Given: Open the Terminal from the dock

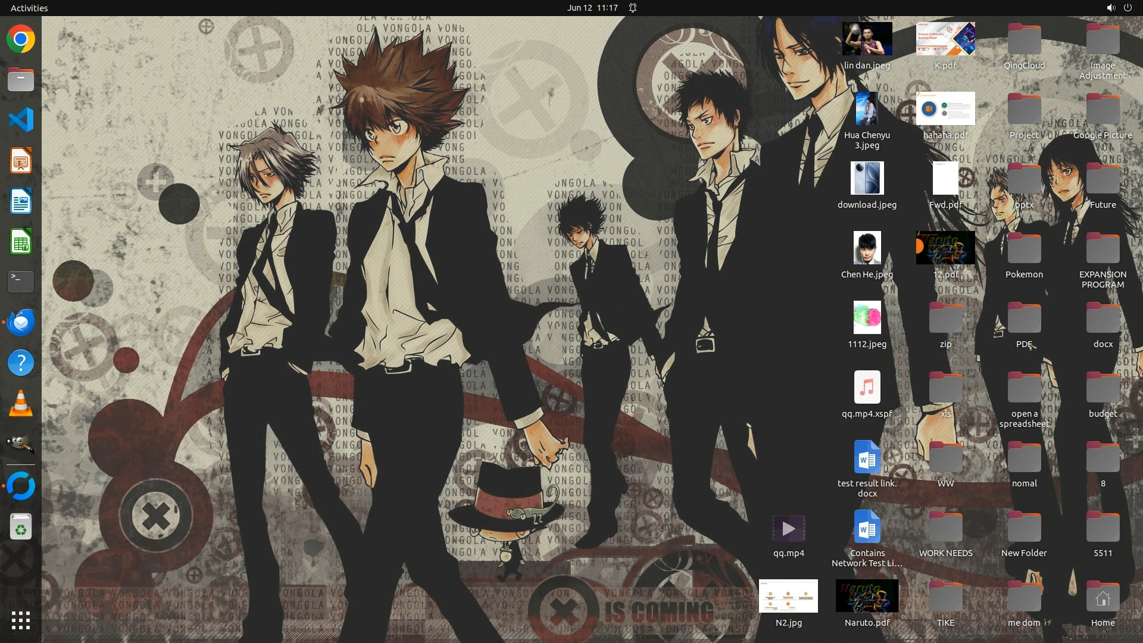Looking at the screenshot, I should (21, 281).
